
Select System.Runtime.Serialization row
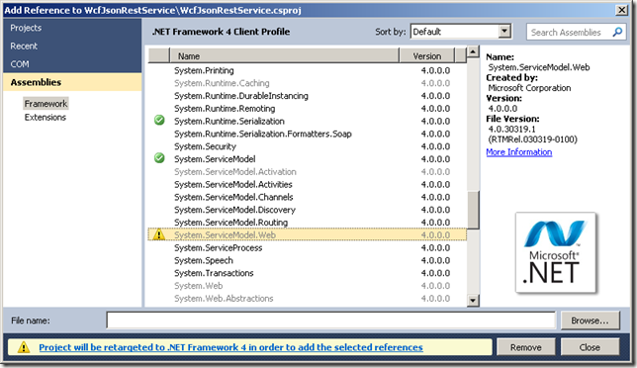click(x=307, y=121)
